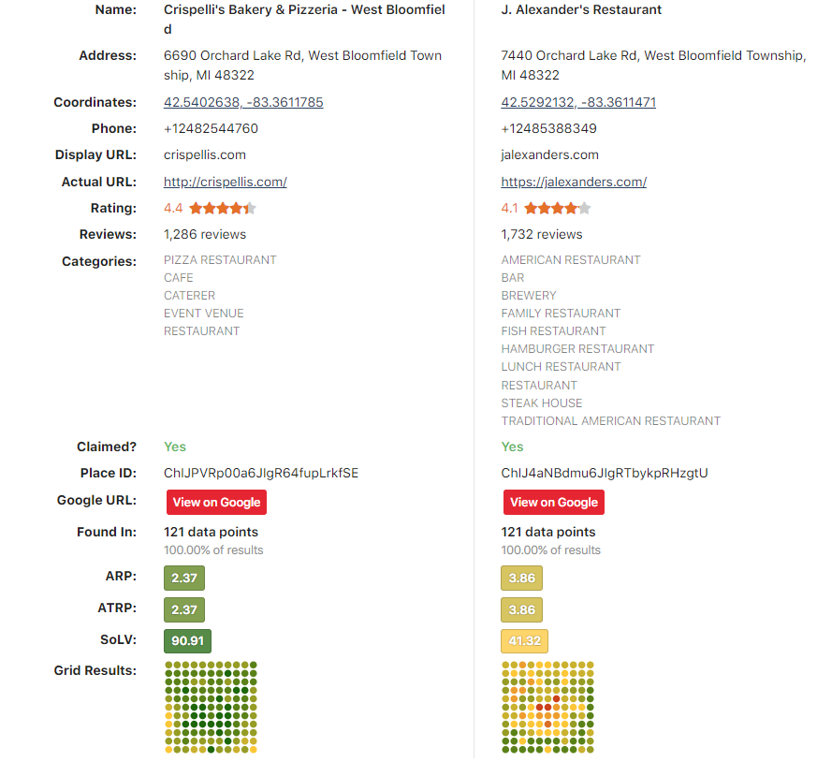Click the STEAK HOUSE category tag

(x=542, y=403)
